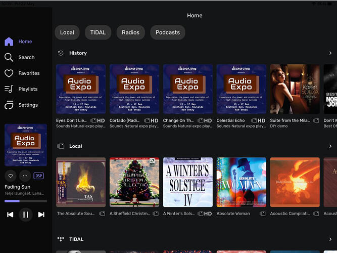
Task: Open Favorites heart icon in sidebar
Action: point(9,73)
